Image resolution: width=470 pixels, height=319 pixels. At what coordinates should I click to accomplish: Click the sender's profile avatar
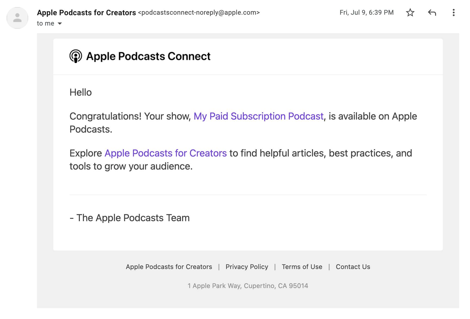pos(17,17)
